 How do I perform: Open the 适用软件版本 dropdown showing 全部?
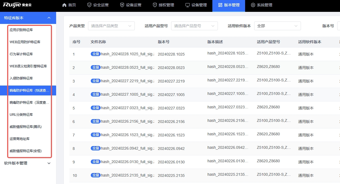277,26
